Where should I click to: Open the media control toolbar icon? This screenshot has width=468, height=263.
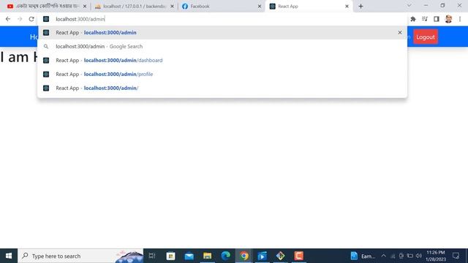coord(425,19)
